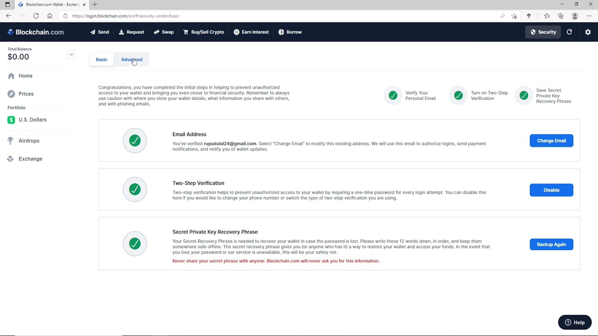Viewport: 598px width, 336px height.
Task: Click the browser back arrow
Action: coord(8,16)
